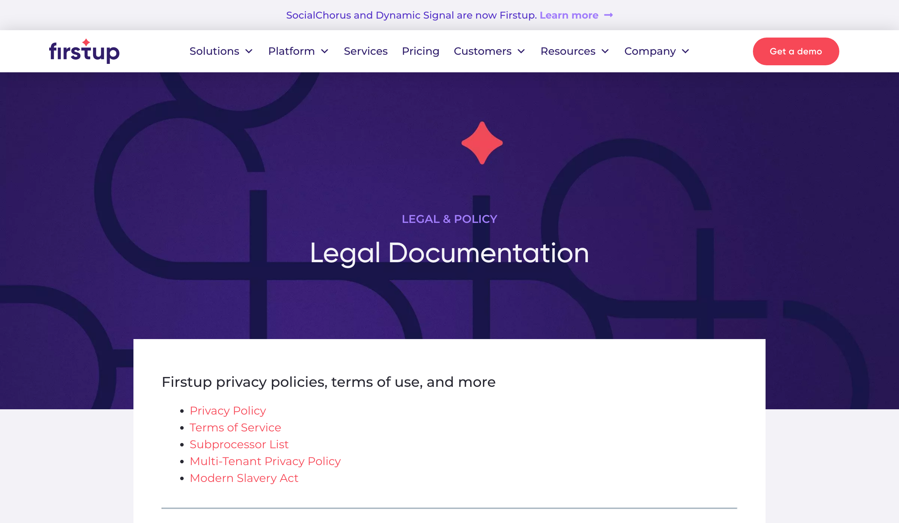899x523 pixels.
Task: Click the arrow icon beside Learn more
Action: coord(608,15)
